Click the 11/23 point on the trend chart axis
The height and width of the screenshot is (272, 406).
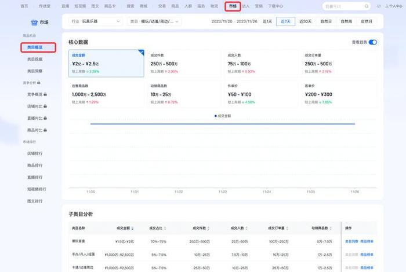(x=223, y=192)
